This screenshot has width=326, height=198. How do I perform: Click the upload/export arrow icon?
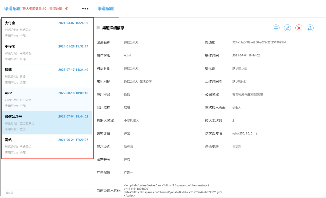[x=310, y=28]
